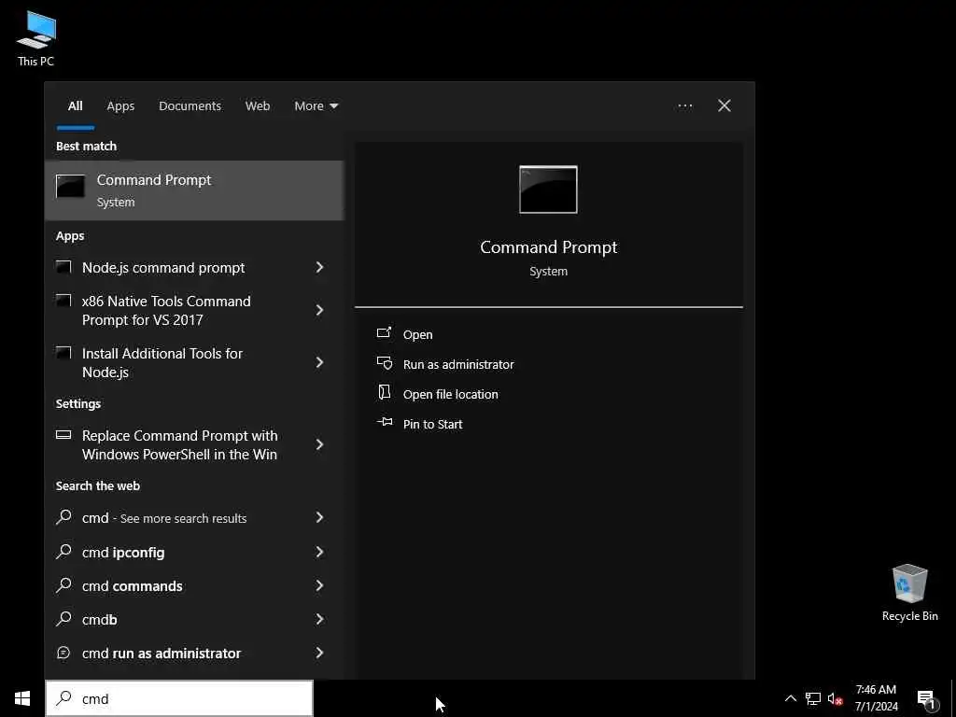Click the search magnifier in the taskbar box

pos(63,698)
